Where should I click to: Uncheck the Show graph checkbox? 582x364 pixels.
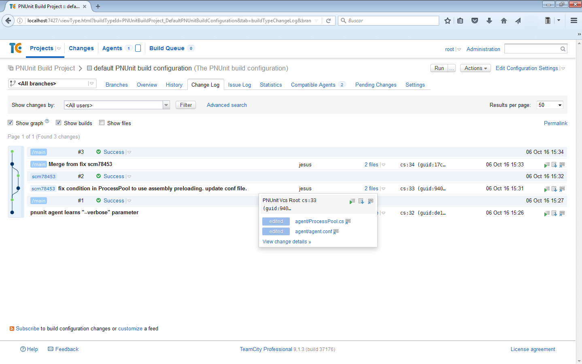[11, 123]
